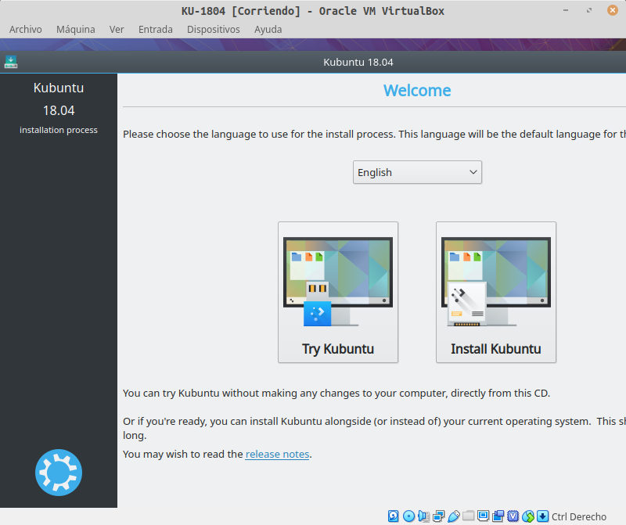Minimize the VirtualBox window
Screen dimensions: 626x525
566,10
